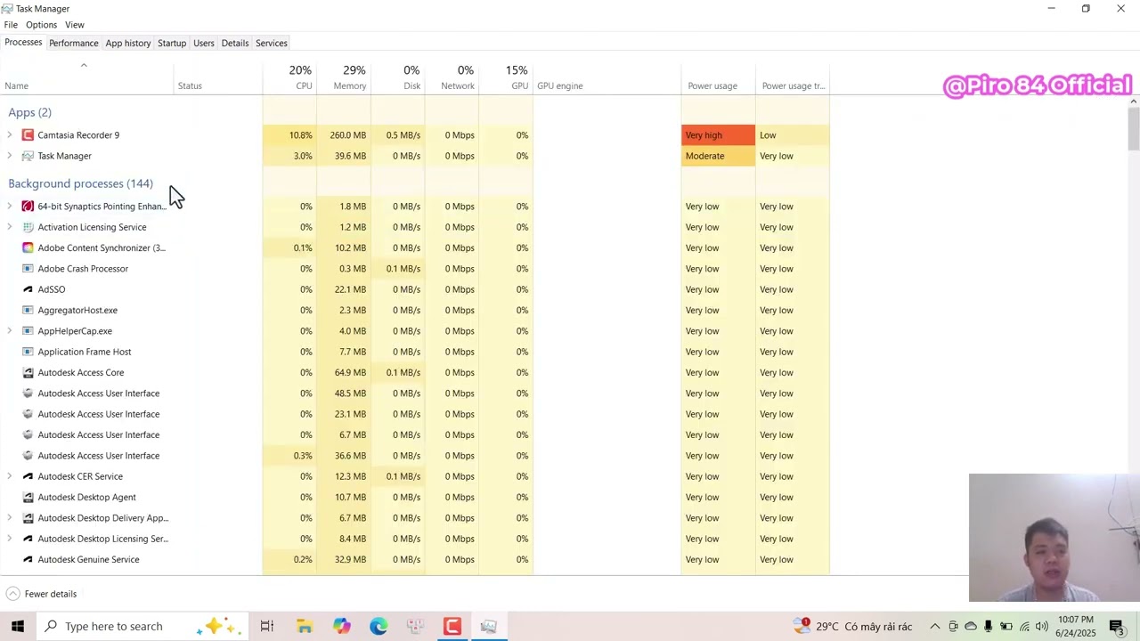Click the AggregatorHost.exe icon
Screen dimensions: 1140x641
pyautogui.click(x=28, y=310)
